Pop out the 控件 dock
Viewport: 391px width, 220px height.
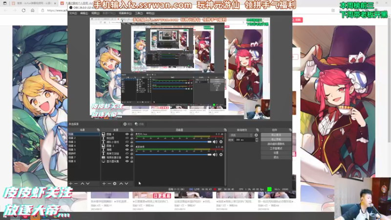pos(290,130)
